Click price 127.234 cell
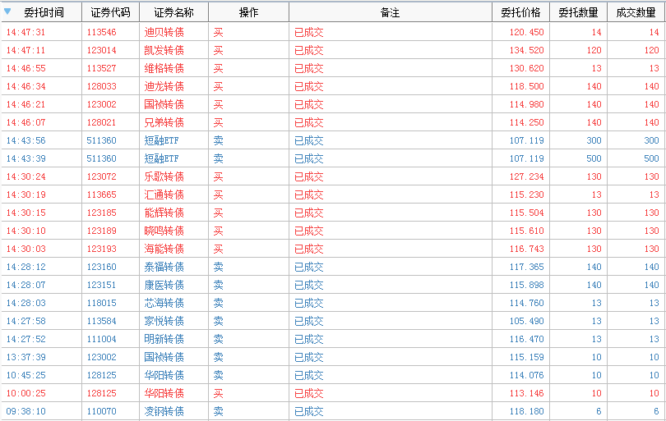The width and height of the screenshot is (666, 421). coord(527,176)
